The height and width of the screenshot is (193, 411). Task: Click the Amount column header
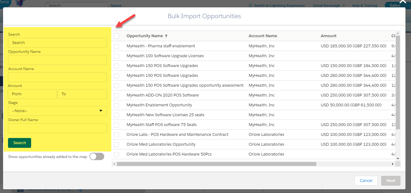(328, 36)
